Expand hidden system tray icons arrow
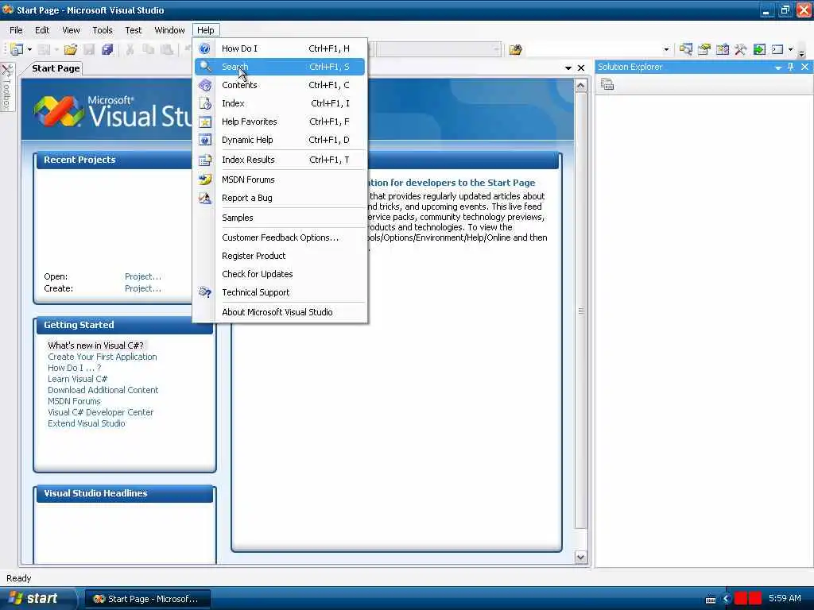The height and width of the screenshot is (610, 814). pyautogui.click(x=727, y=599)
